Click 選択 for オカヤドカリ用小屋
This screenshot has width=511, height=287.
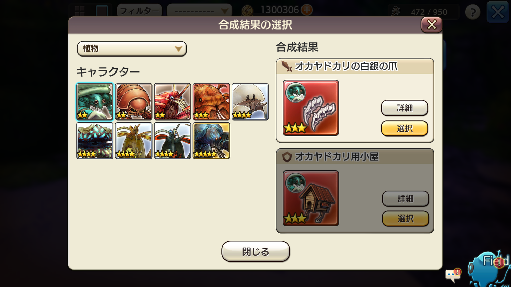point(405,219)
